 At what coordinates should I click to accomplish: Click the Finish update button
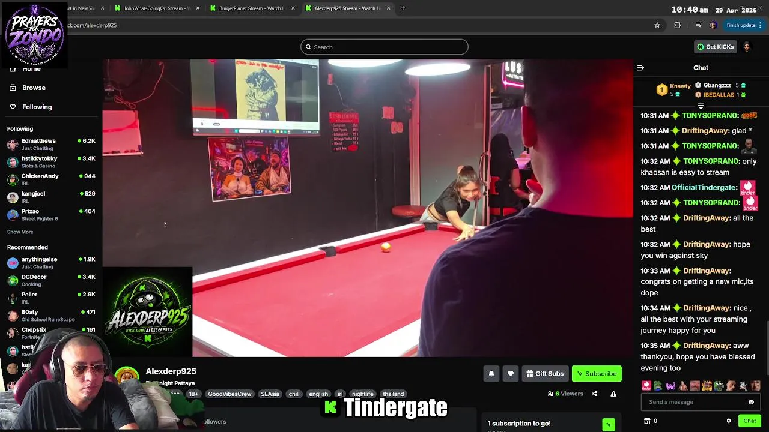pyautogui.click(x=744, y=25)
